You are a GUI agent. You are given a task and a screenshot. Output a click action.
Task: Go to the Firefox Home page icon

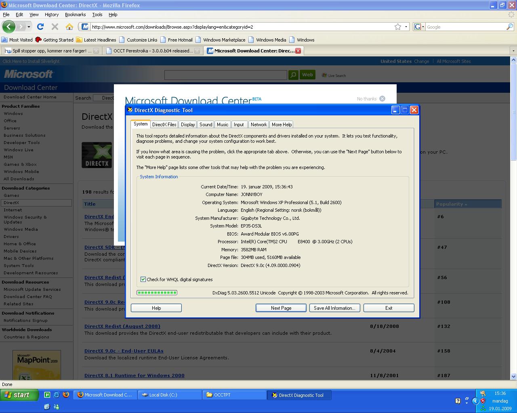pos(69,27)
